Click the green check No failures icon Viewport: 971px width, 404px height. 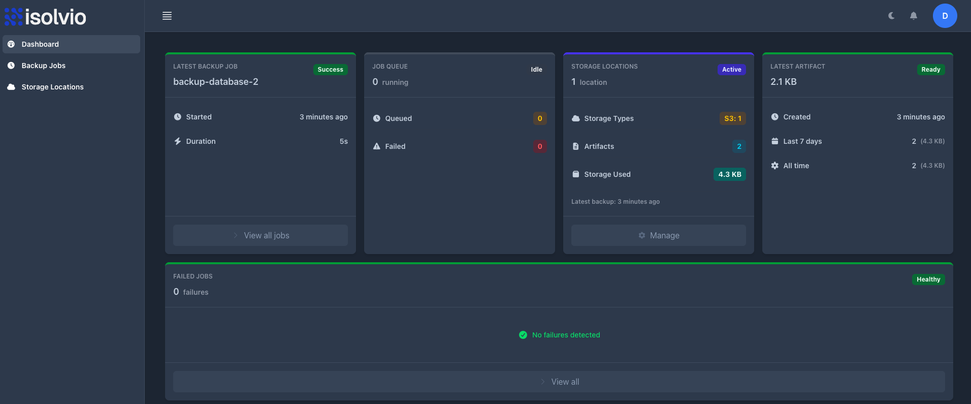(x=523, y=335)
